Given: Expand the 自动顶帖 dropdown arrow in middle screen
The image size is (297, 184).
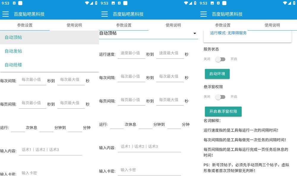Looking at the screenshot, I should tap(195, 34).
